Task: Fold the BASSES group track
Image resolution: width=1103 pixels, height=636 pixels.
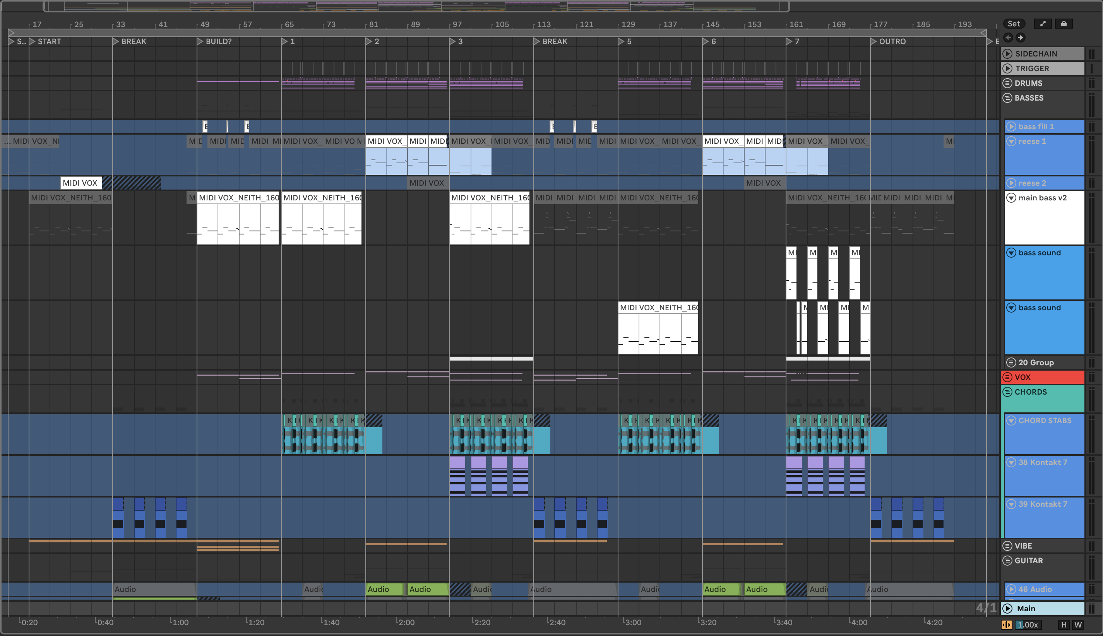Action: coord(1007,98)
